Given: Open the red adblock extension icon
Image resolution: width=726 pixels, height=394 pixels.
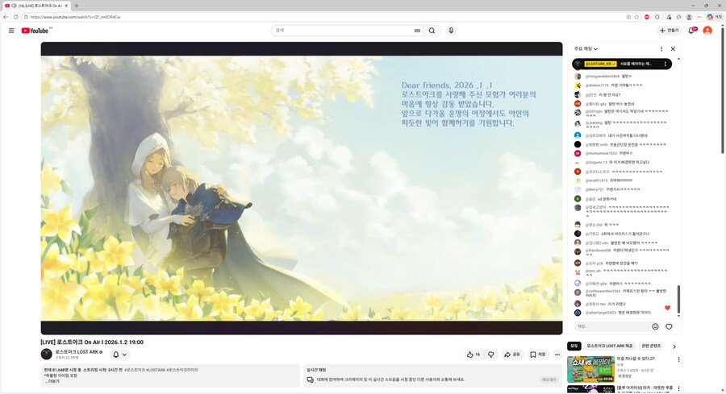Looking at the screenshot, I should click(647, 17).
